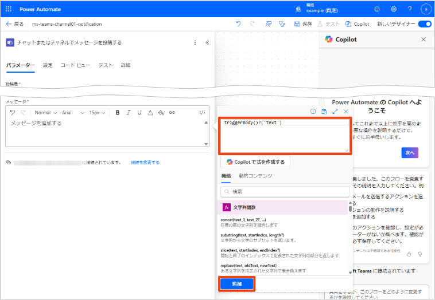Screen dimensions: 435x300
Task: Redo flow change in top toolbar
Action: click(x=252, y=24)
